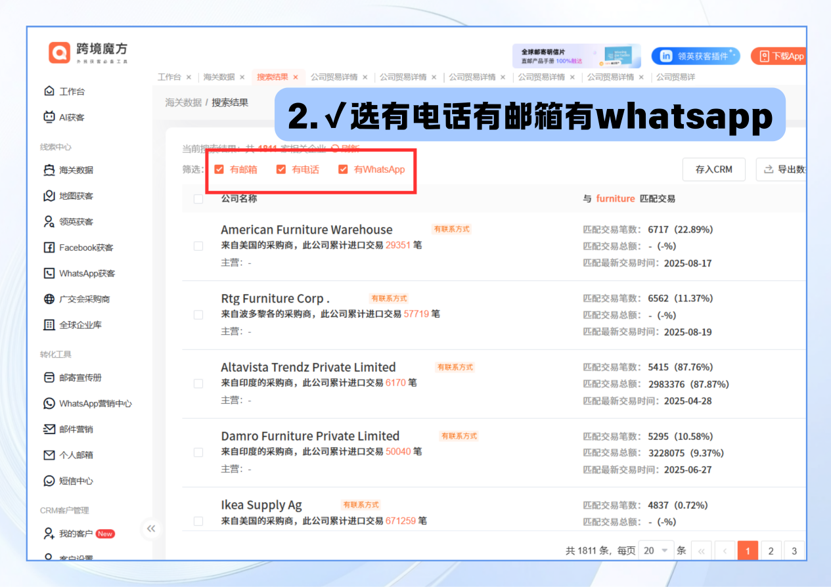The width and height of the screenshot is (831, 587).
Task: Click matched amount 2983376 (87.87%)
Action: click(x=688, y=384)
